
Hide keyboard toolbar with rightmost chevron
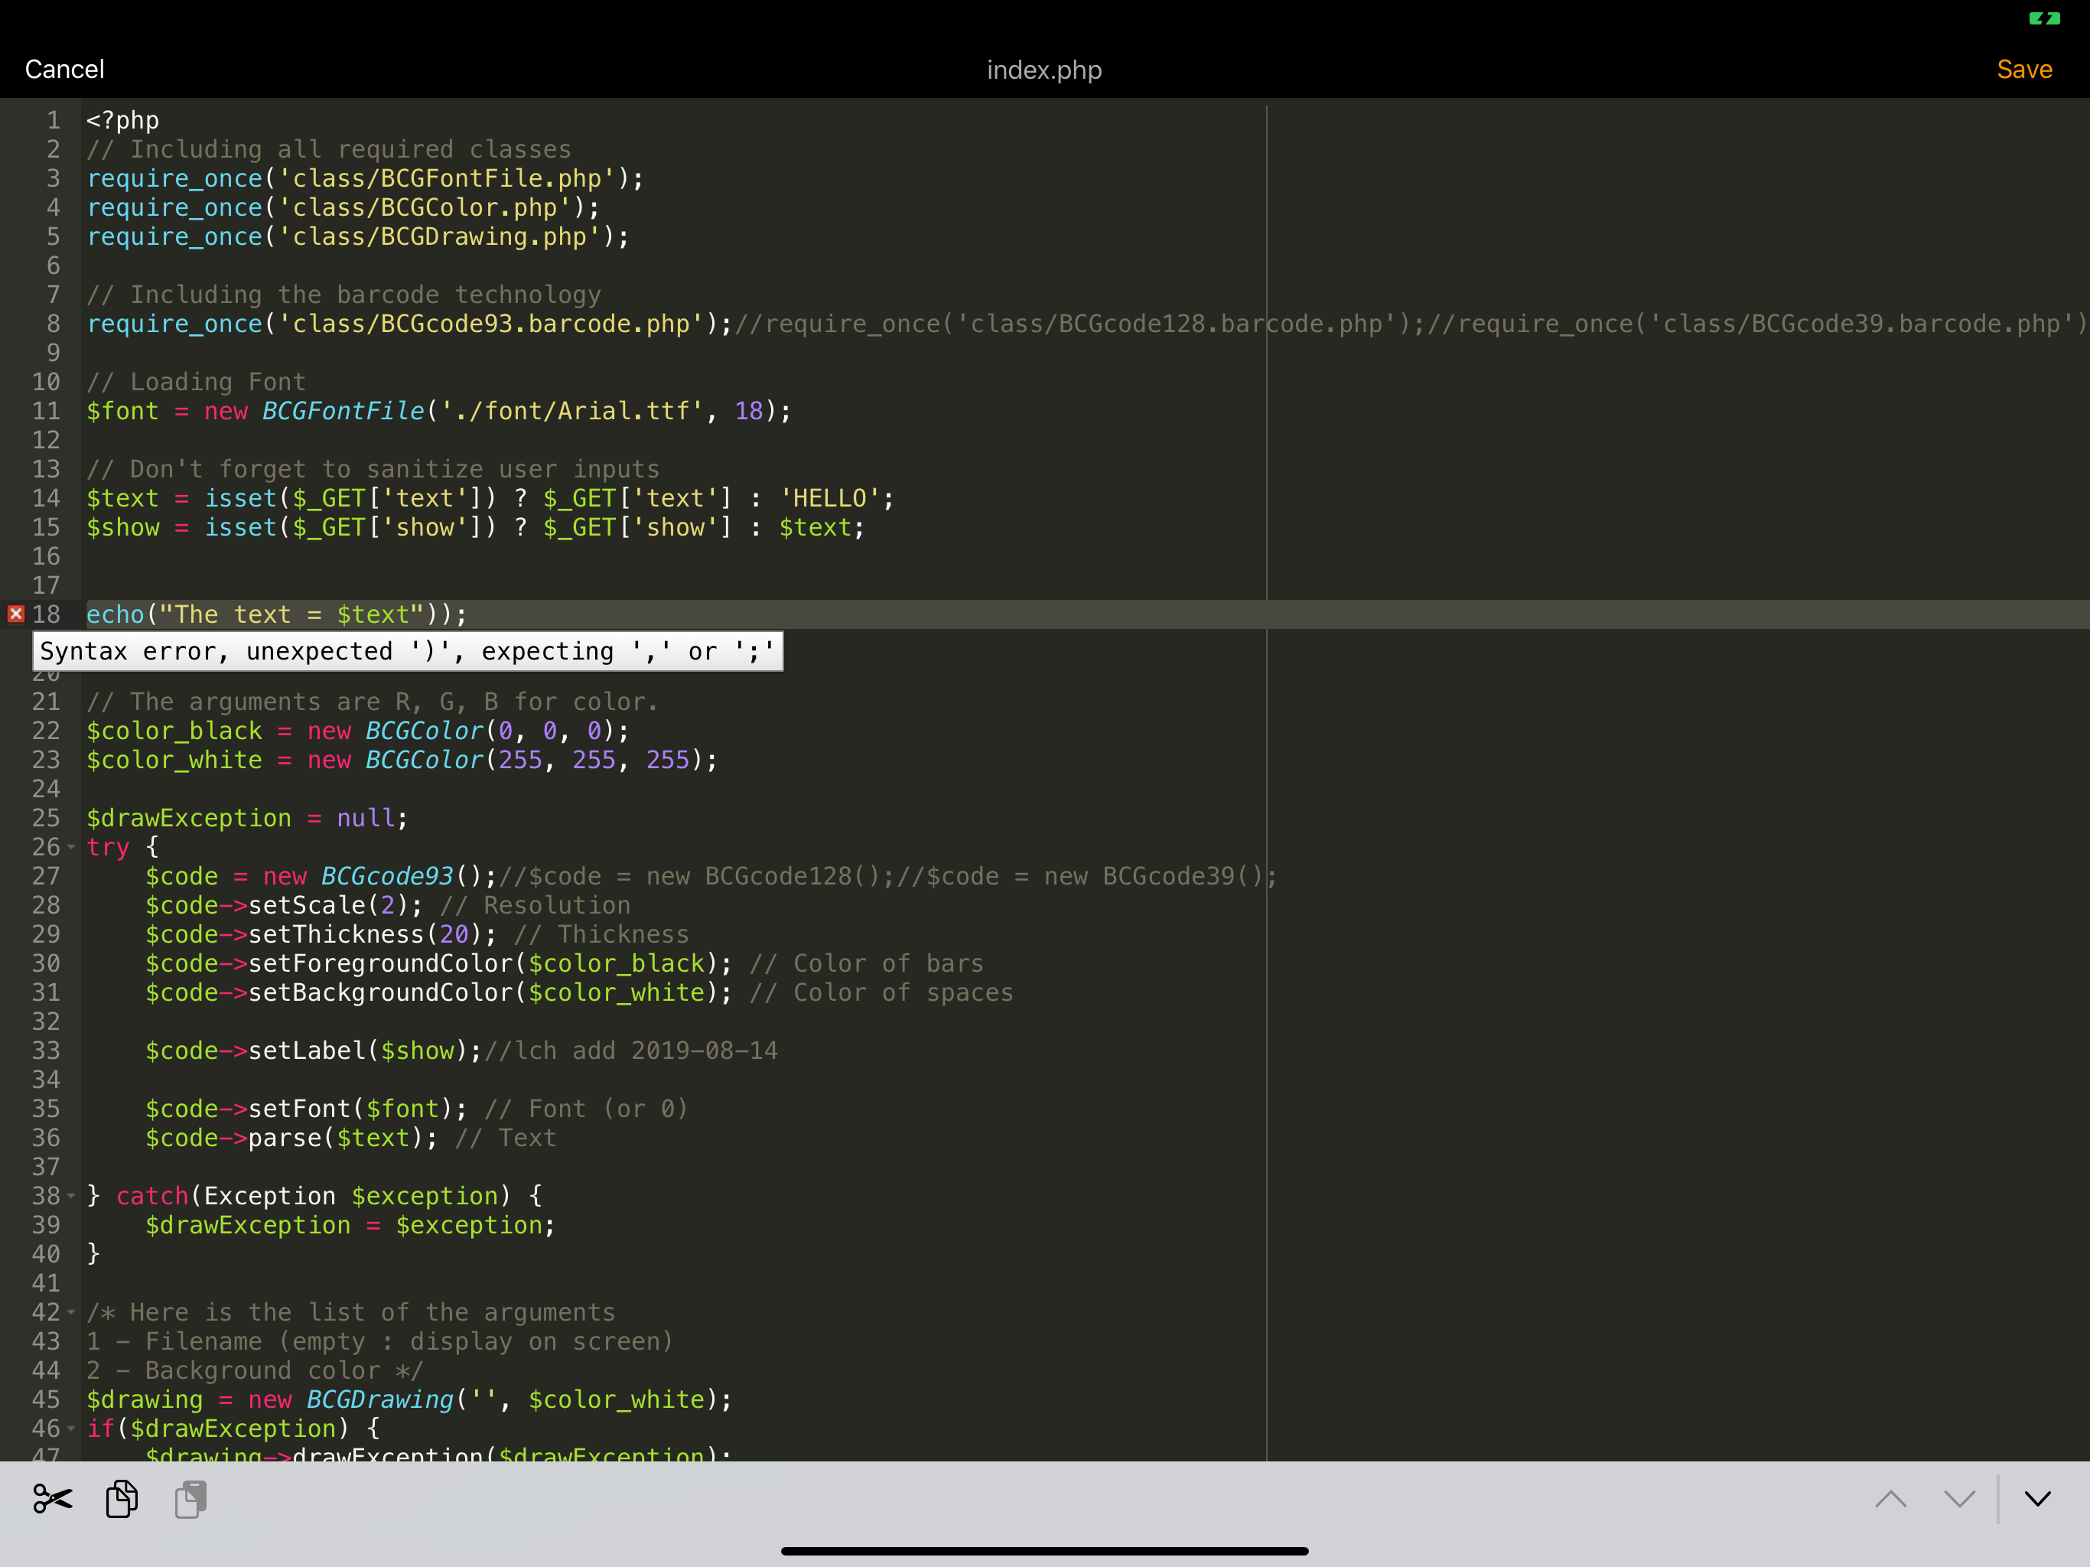pos(2037,1499)
